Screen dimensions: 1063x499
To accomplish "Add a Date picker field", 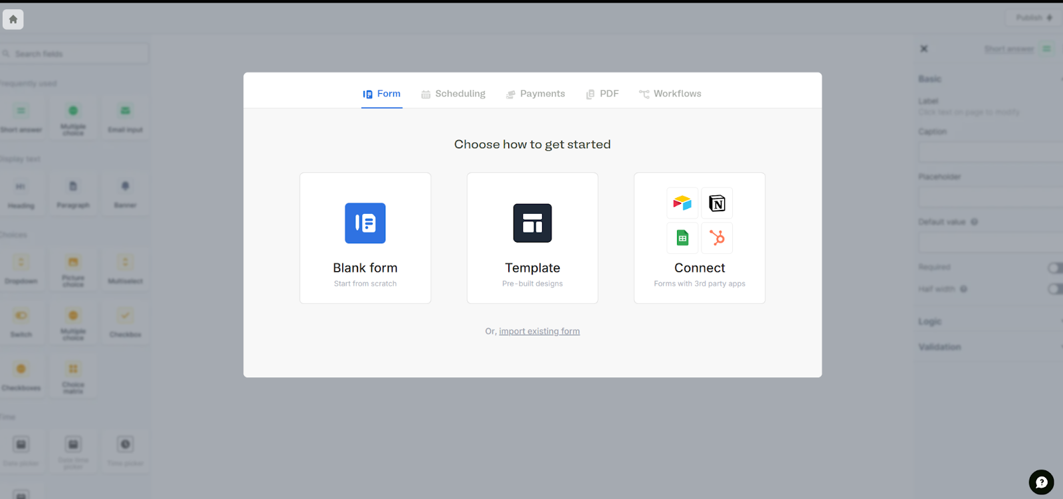I will tap(21, 451).
